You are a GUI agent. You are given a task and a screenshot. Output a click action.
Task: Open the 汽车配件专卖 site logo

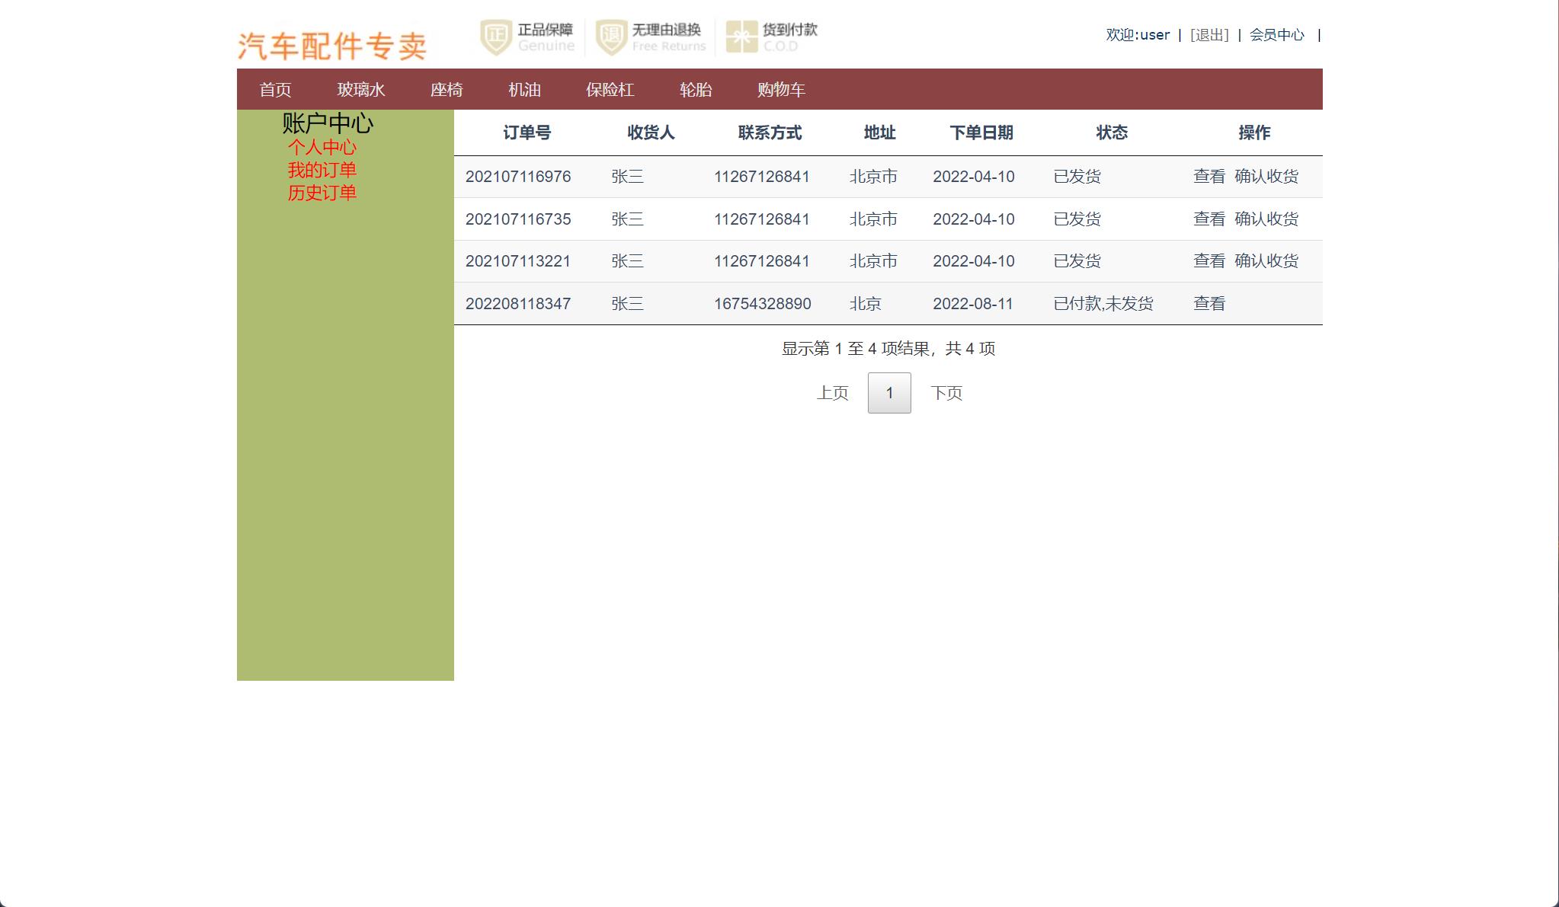point(331,44)
